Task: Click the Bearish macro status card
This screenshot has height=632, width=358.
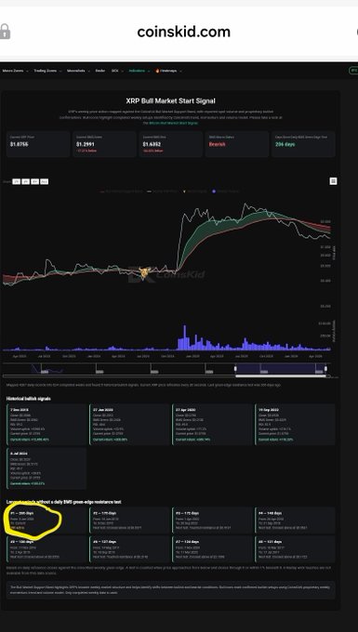Action: (x=236, y=144)
